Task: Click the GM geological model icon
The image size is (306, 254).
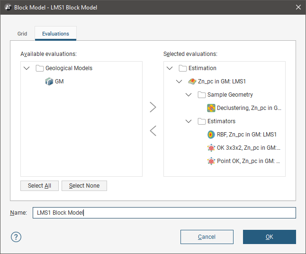Action: (49, 82)
